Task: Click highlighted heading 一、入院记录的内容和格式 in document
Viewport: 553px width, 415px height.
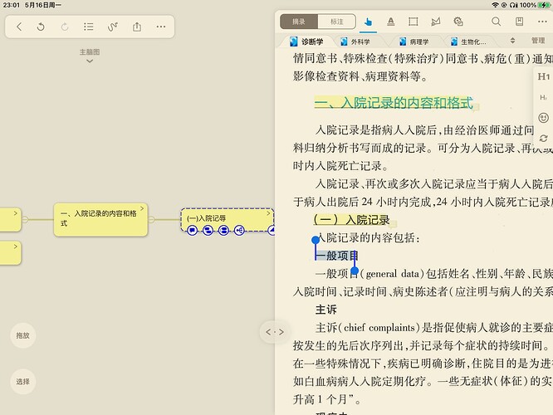Action: click(x=394, y=103)
